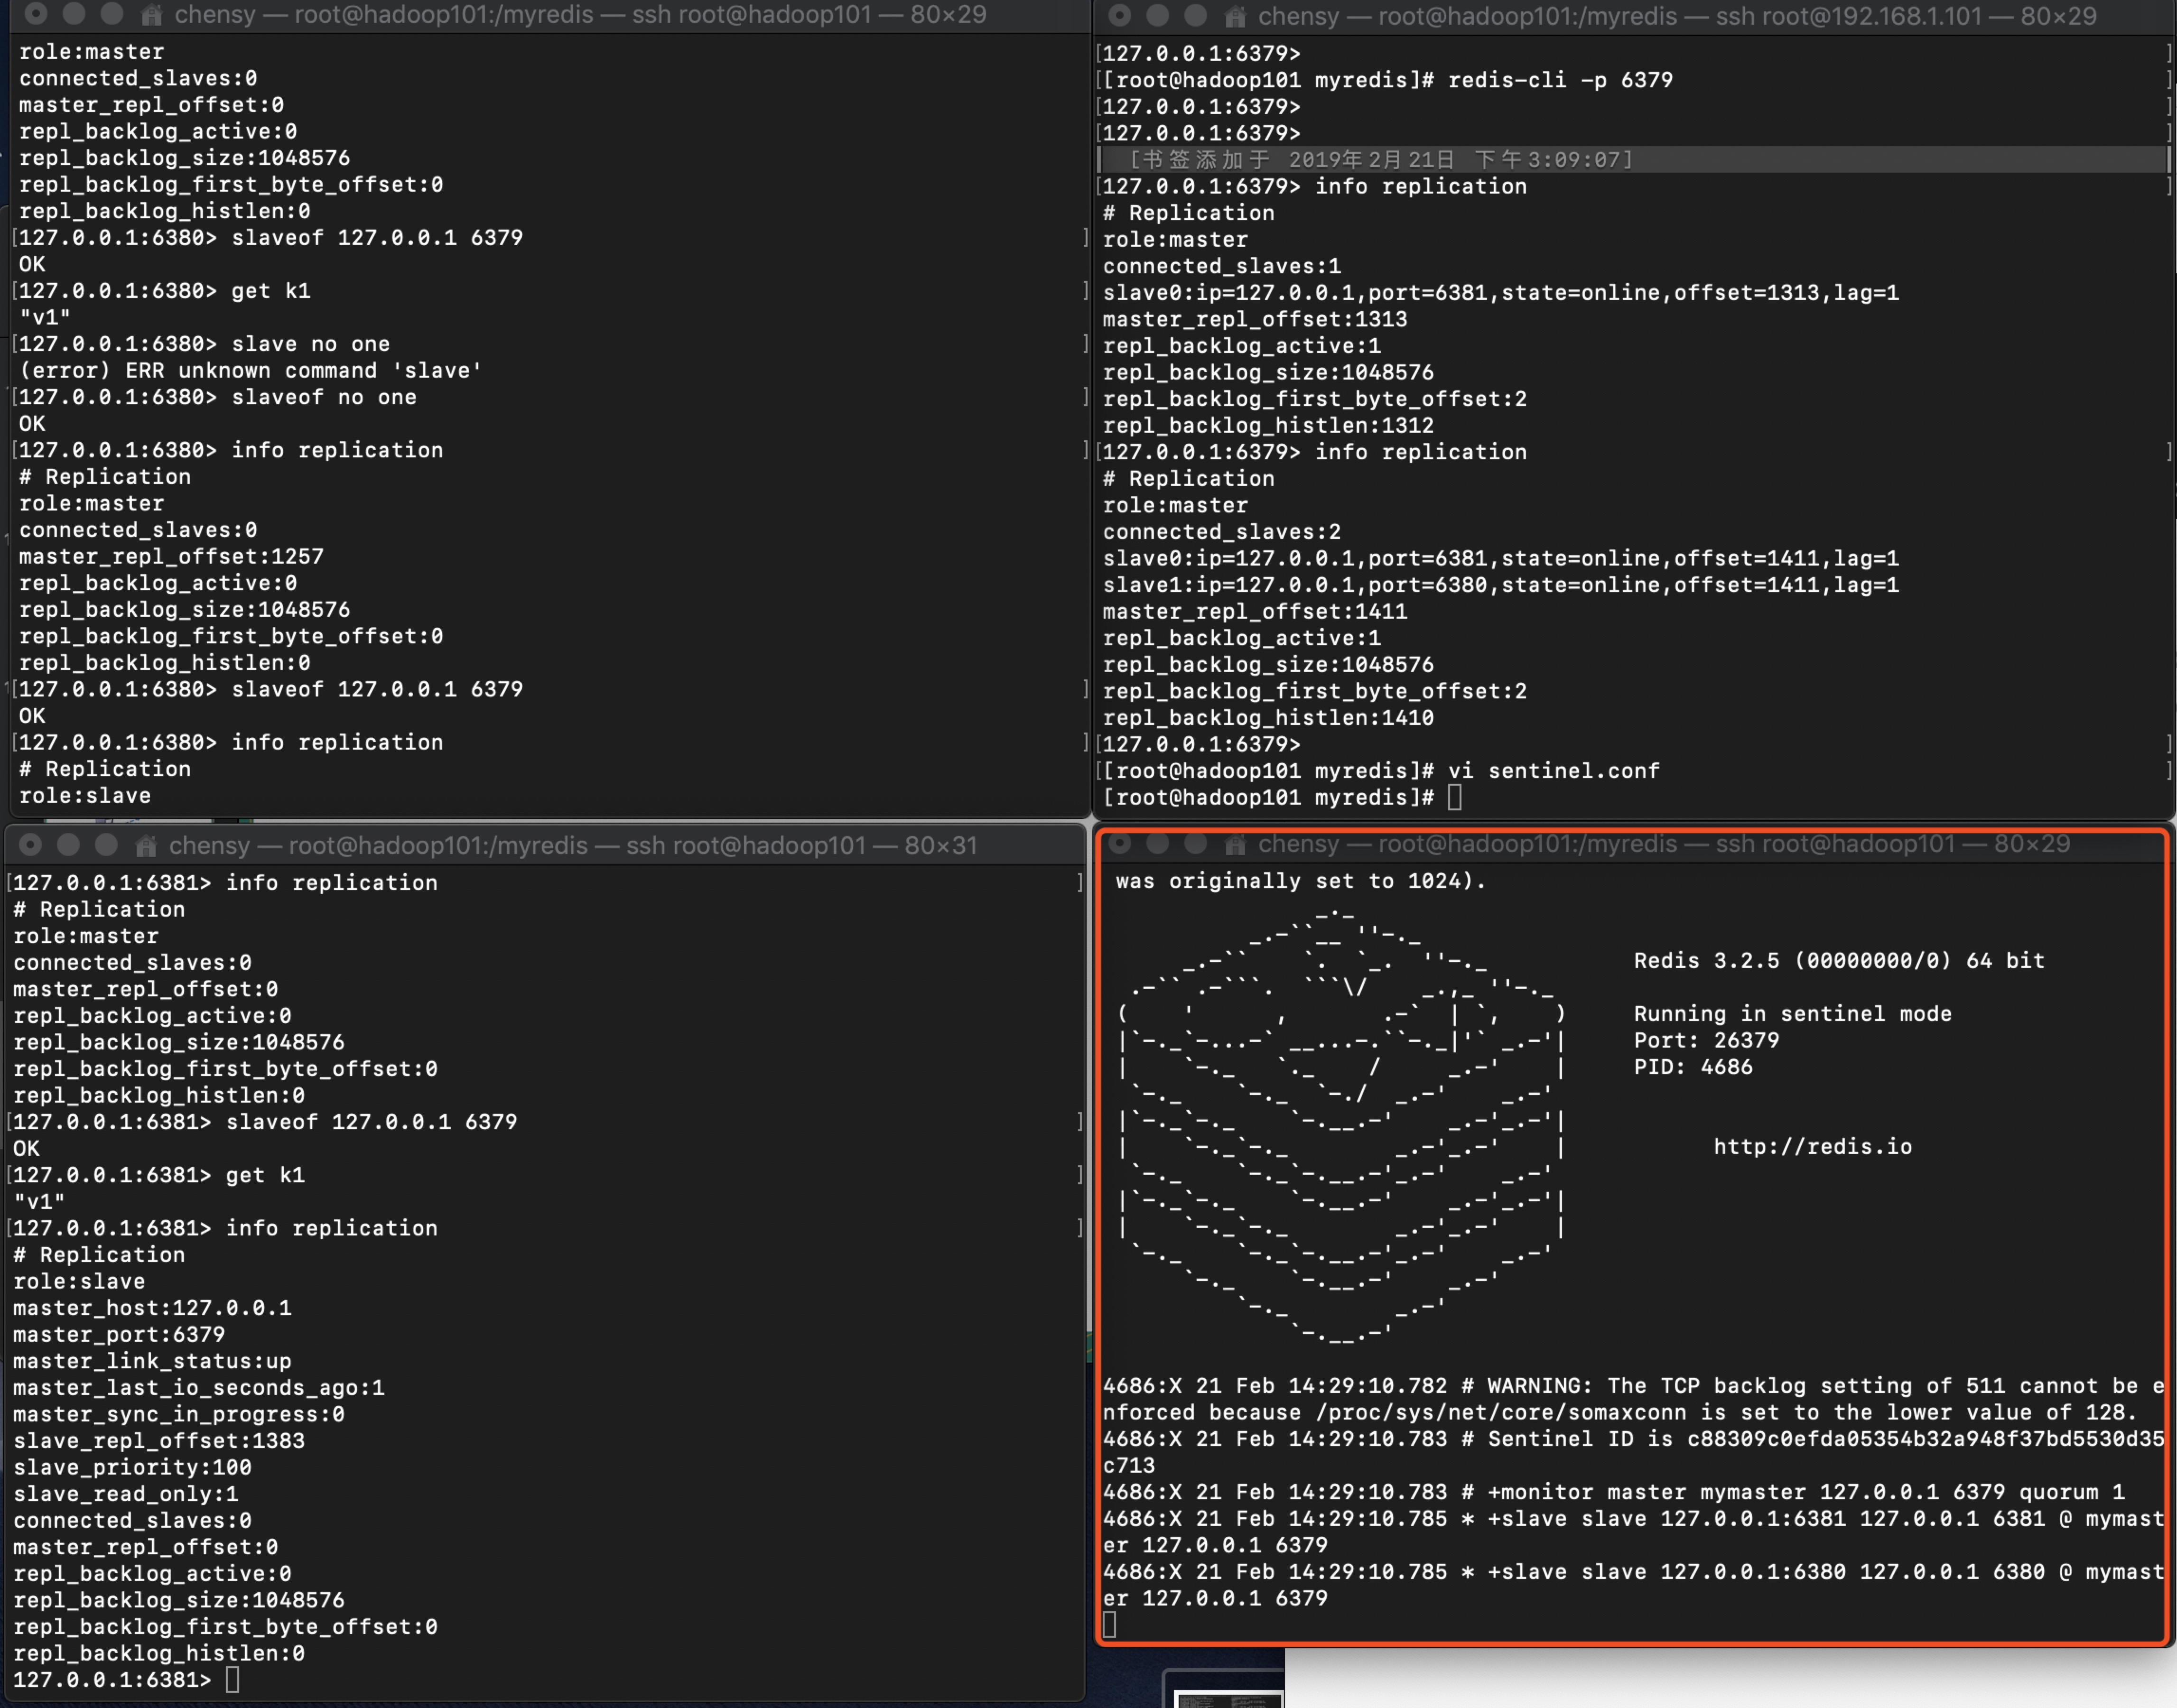Click the 'master_last_io_seconds_ago:1' line
Screen dimensions: 2177x1708
[198, 1388]
